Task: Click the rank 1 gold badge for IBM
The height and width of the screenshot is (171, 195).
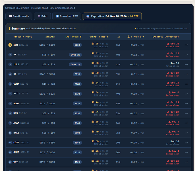Action: tap(10, 45)
